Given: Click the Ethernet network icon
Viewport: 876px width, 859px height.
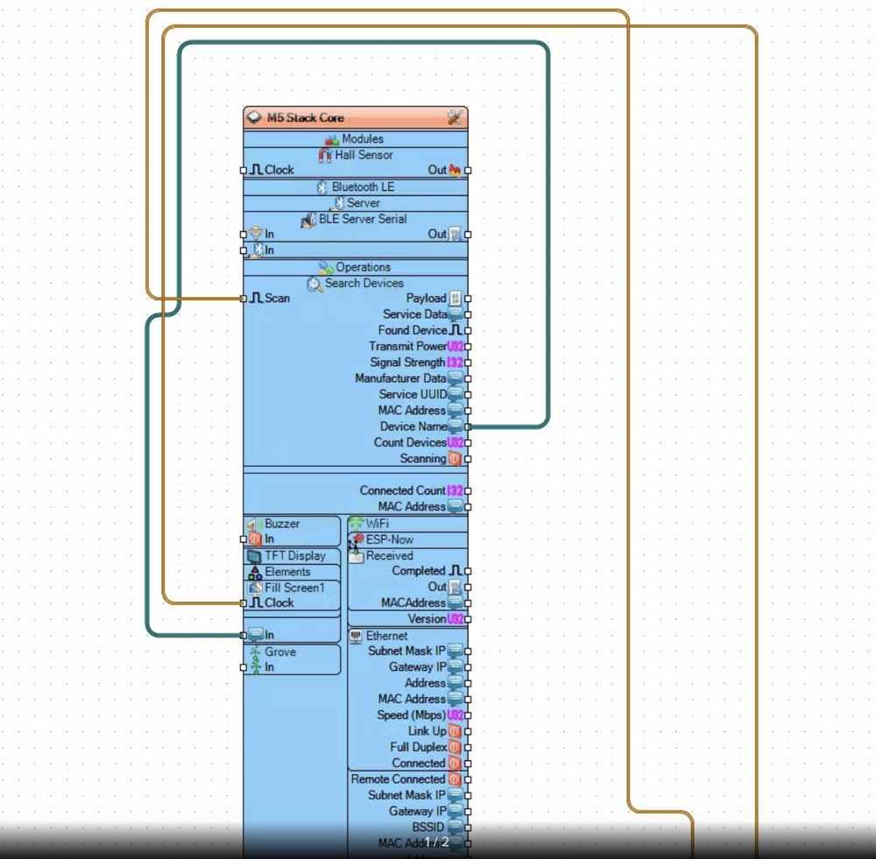Looking at the screenshot, I should click(356, 636).
